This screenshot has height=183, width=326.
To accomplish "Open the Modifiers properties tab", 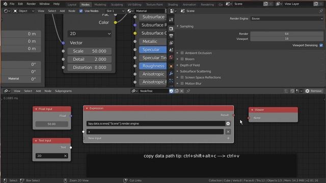I will (171, 73).
